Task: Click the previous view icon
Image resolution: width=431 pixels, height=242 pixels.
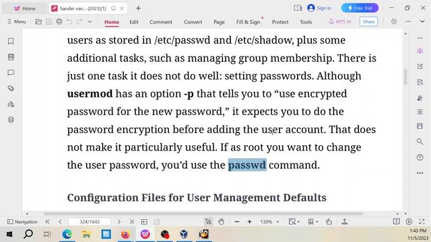Action: pos(144,222)
